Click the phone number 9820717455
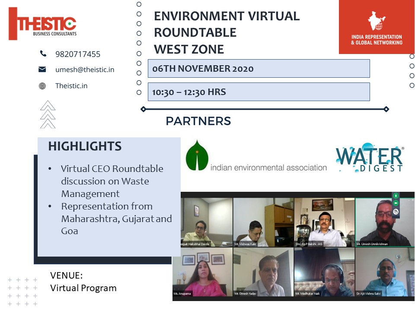 point(78,54)
